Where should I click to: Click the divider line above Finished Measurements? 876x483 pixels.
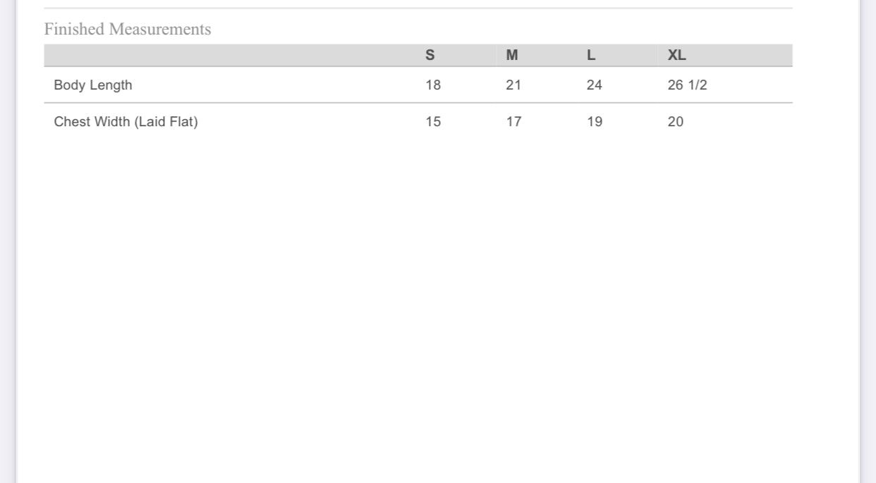click(418, 8)
